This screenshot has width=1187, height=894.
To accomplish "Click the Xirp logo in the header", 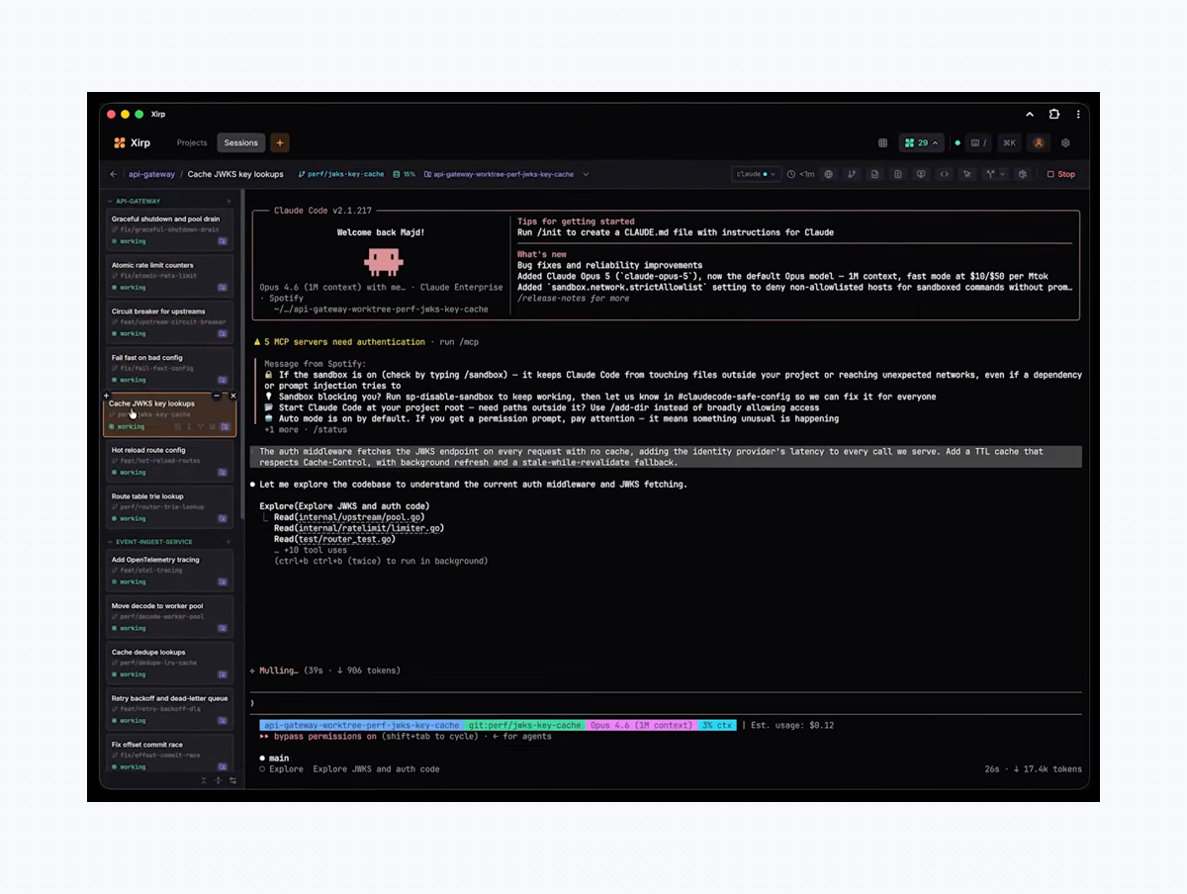I will coord(133,142).
